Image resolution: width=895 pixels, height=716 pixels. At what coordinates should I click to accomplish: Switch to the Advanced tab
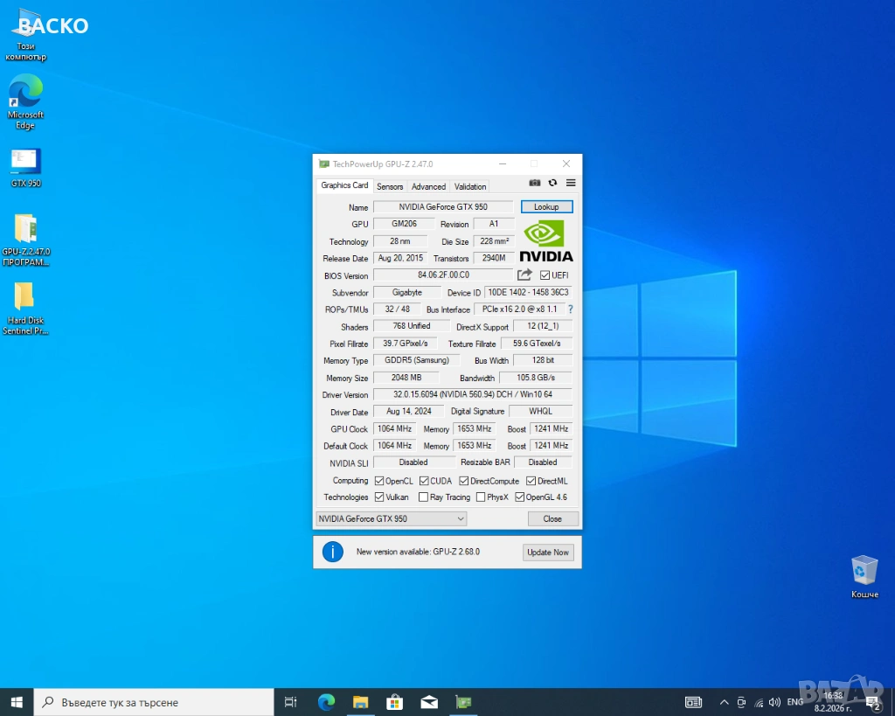[x=428, y=186]
